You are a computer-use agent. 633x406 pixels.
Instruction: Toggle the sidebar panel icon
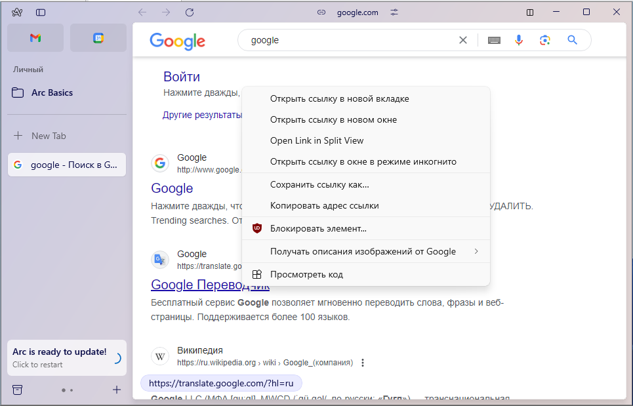pos(41,12)
